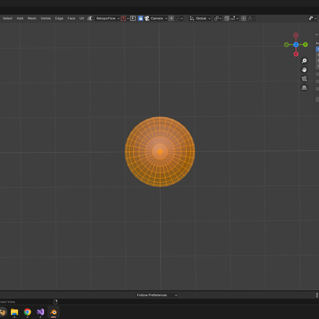The height and width of the screenshot is (319, 319).
Task: Click the F button in header
Action: click(x=133, y=18)
